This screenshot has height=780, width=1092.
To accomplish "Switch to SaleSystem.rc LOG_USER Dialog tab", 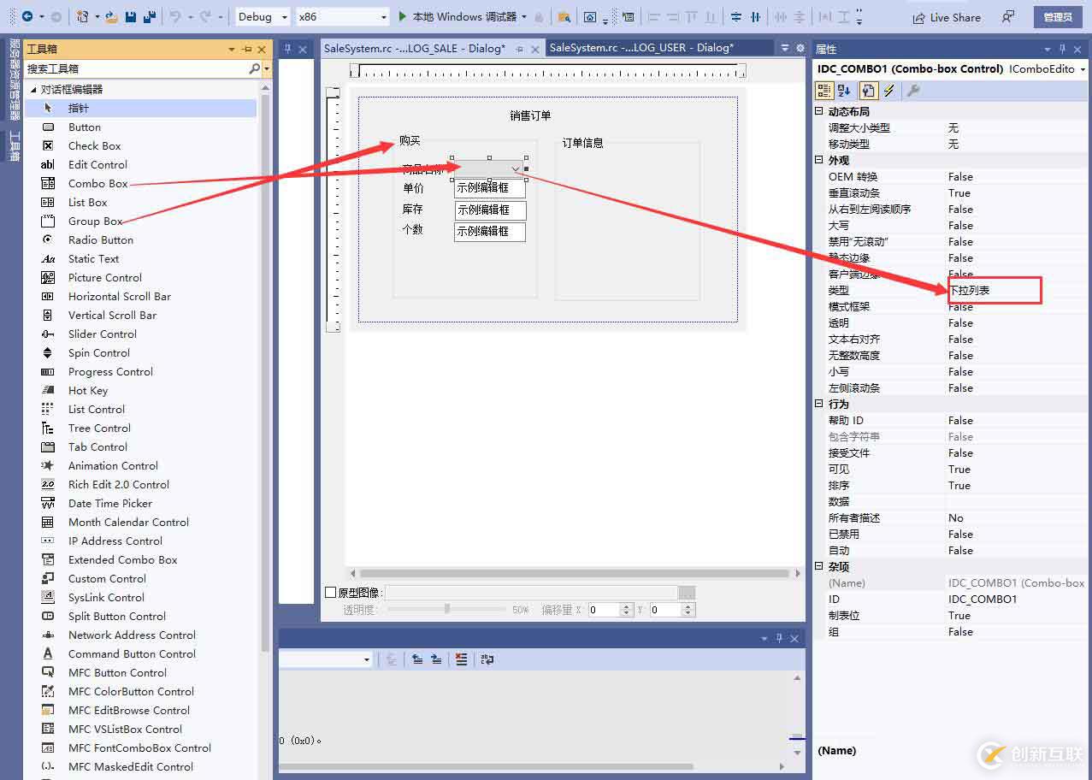I will pos(641,48).
